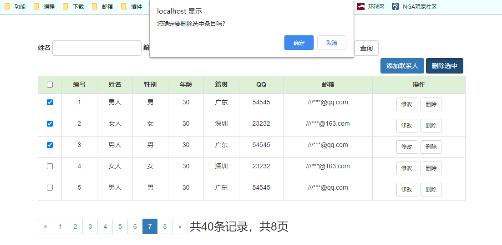Image resolution: width=502 pixels, height=245 pixels.
Task: Go to previous pages with « button
Action: (46, 226)
